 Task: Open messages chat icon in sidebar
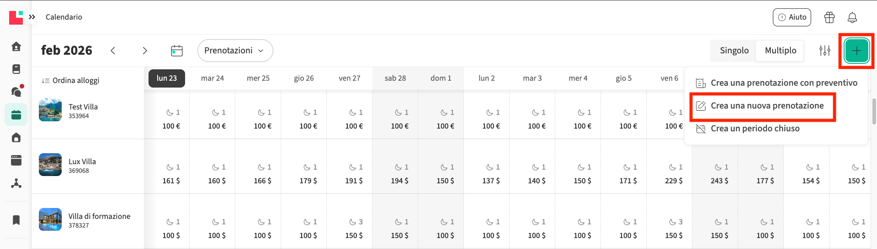coord(16,92)
